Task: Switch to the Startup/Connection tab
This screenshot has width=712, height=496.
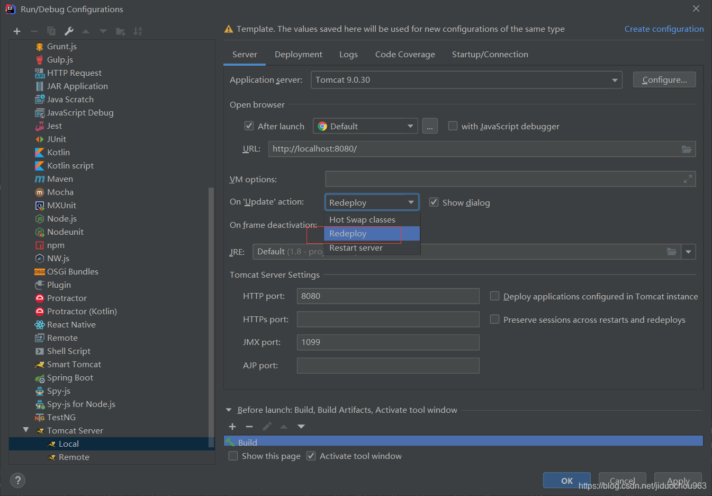Action: pyautogui.click(x=490, y=55)
